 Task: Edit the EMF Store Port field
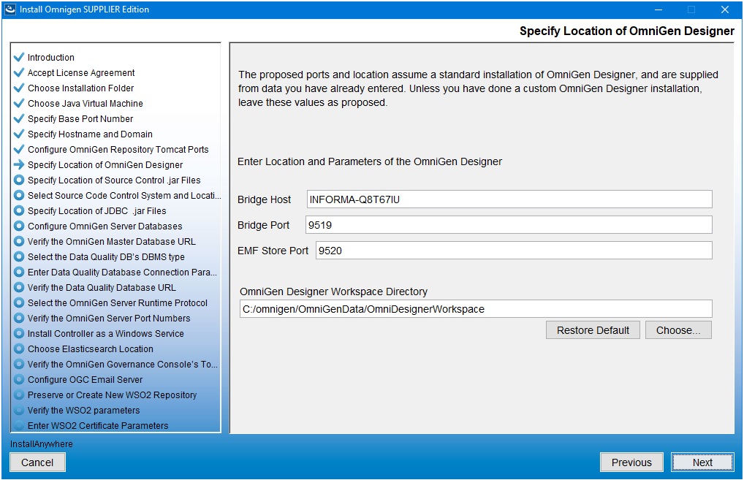[x=514, y=251]
